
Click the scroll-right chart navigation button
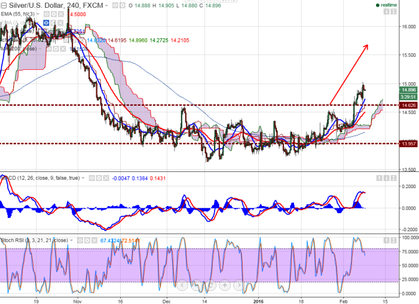pos(239,285)
